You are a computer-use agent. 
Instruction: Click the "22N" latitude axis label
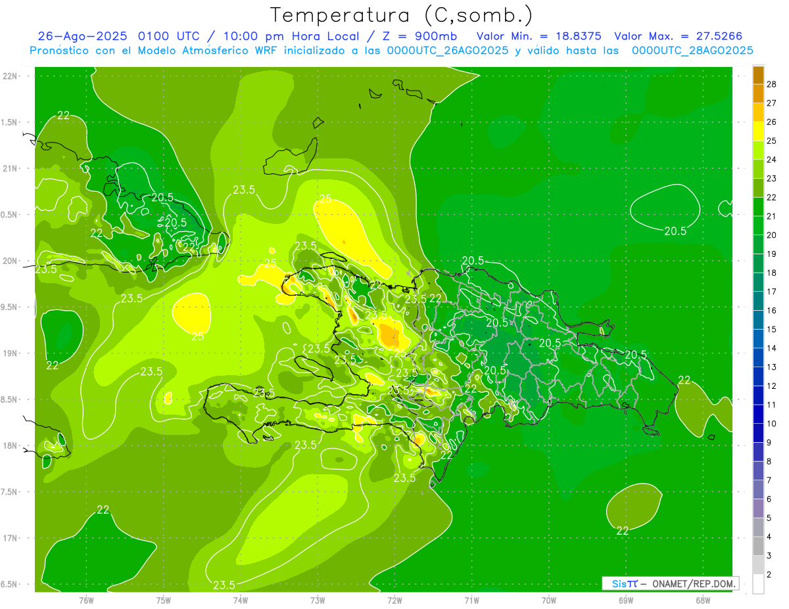pyautogui.click(x=10, y=76)
